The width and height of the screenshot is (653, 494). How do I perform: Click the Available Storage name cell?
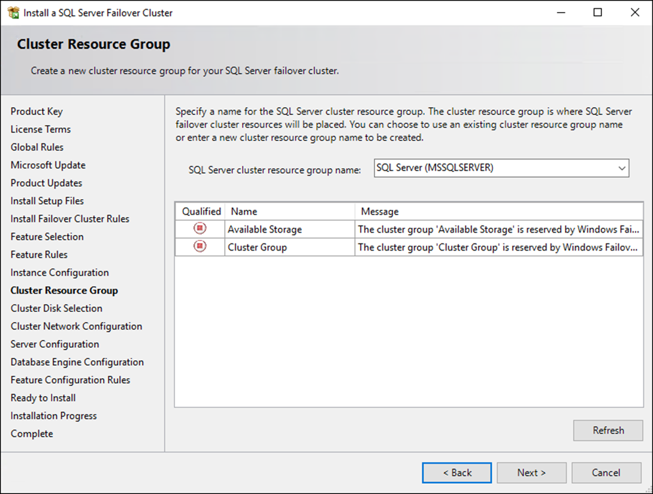tap(290, 229)
